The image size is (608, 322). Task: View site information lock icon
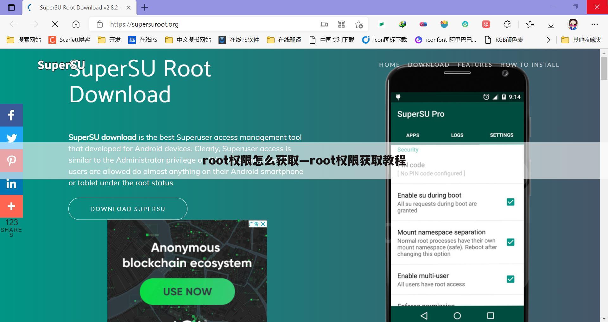[100, 24]
